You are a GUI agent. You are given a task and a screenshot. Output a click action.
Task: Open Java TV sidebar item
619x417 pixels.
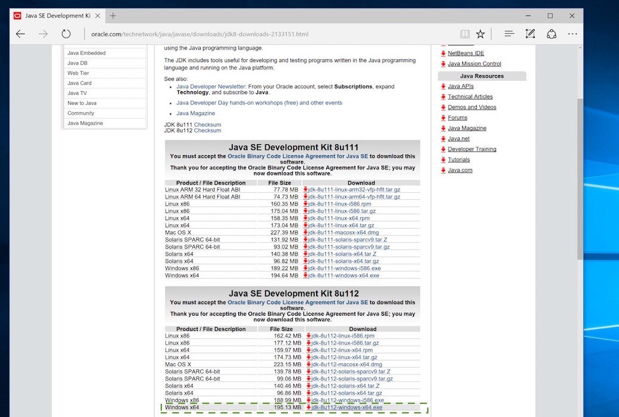[77, 93]
